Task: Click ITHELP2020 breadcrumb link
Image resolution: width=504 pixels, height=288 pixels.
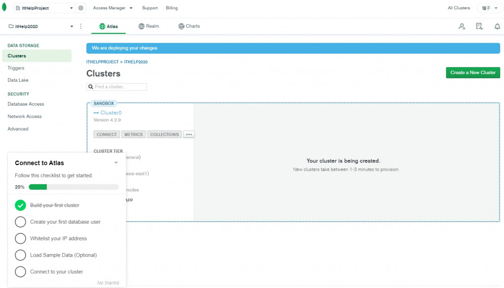Action: 136,62
